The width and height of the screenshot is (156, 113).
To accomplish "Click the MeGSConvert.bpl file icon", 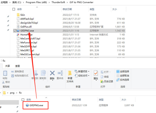I will click(x=18, y=54).
